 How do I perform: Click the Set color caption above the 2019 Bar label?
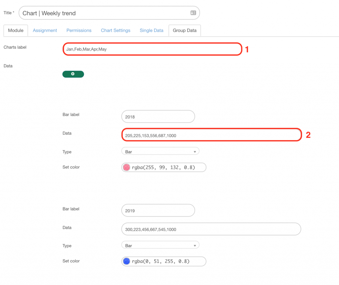point(71,167)
